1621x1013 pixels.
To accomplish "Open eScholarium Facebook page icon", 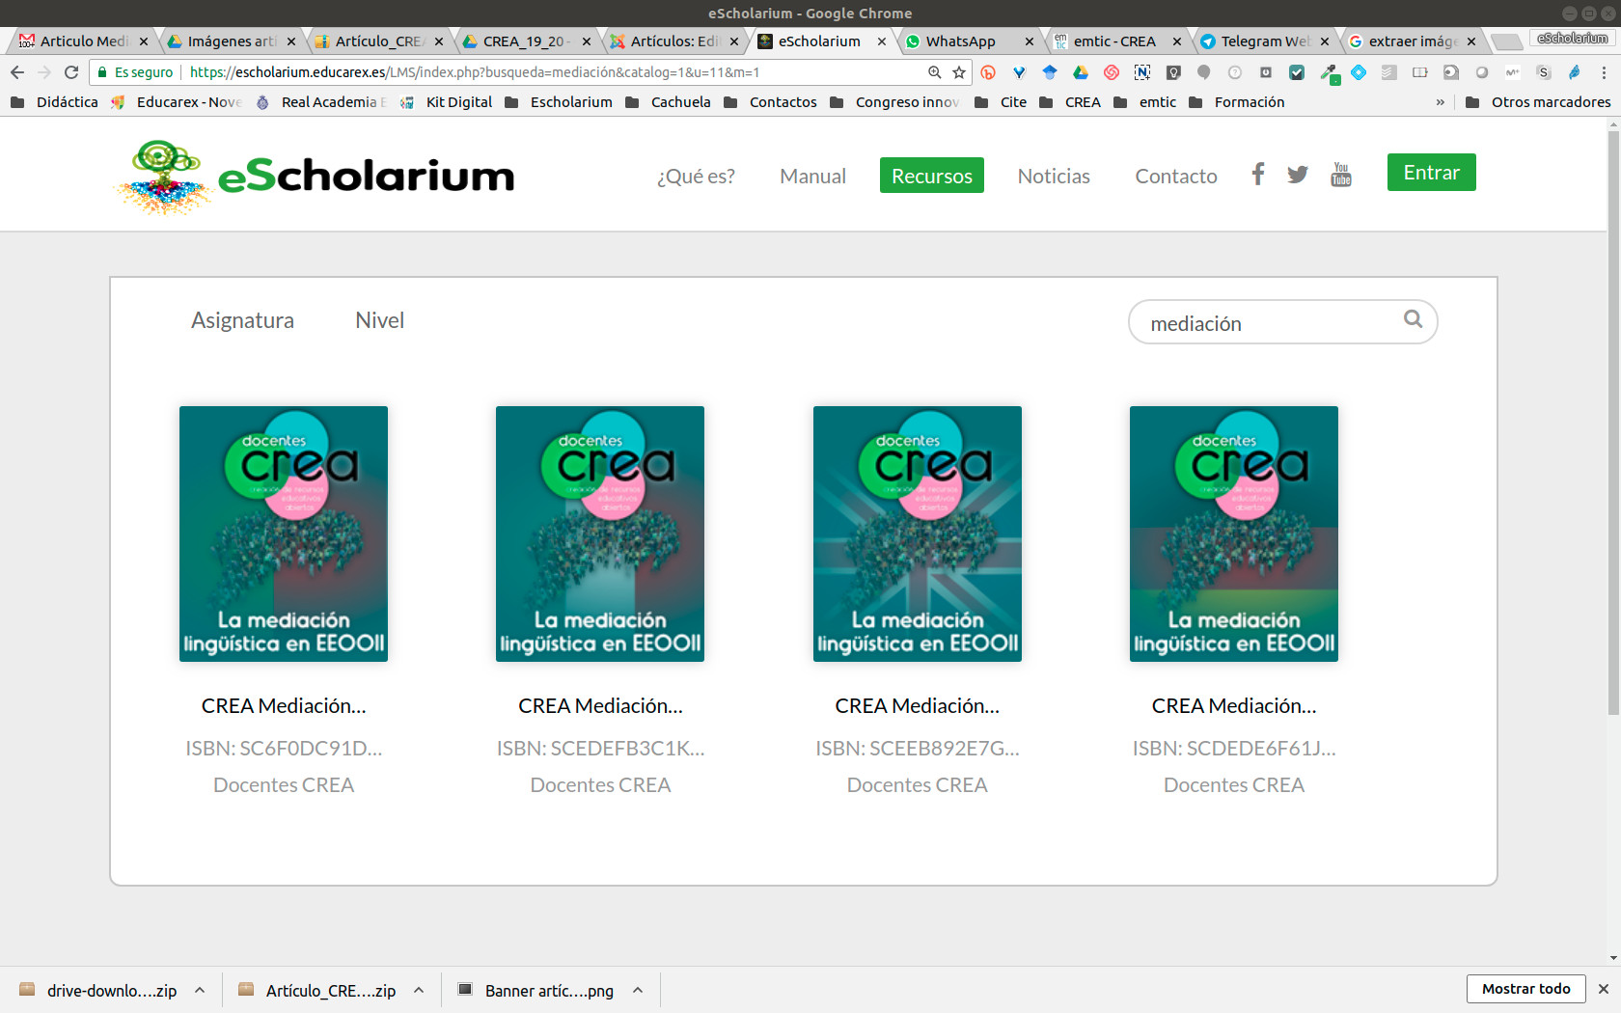I will point(1257,174).
